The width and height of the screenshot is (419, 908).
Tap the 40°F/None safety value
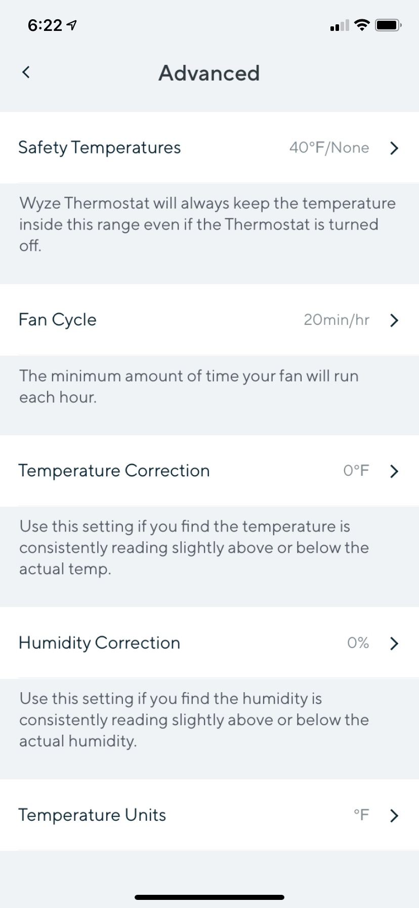pos(329,148)
